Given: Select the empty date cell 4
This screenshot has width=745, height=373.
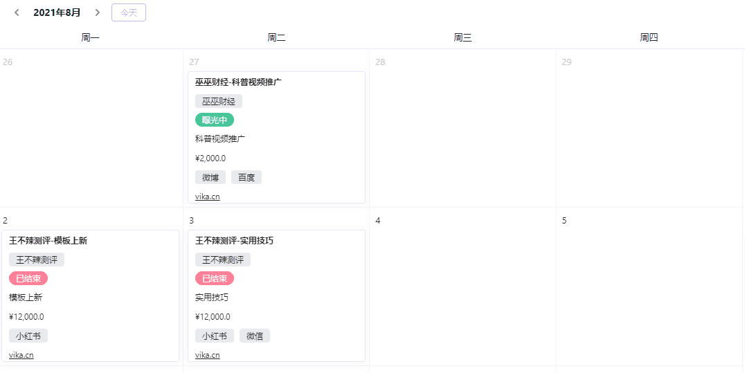Looking at the screenshot, I should click(x=462, y=291).
